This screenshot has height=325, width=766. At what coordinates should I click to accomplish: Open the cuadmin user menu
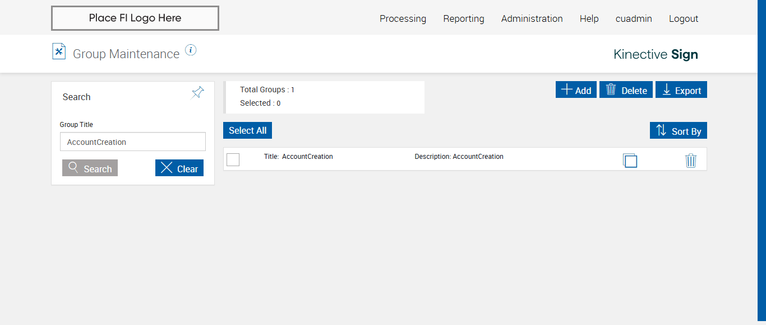click(634, 18)
